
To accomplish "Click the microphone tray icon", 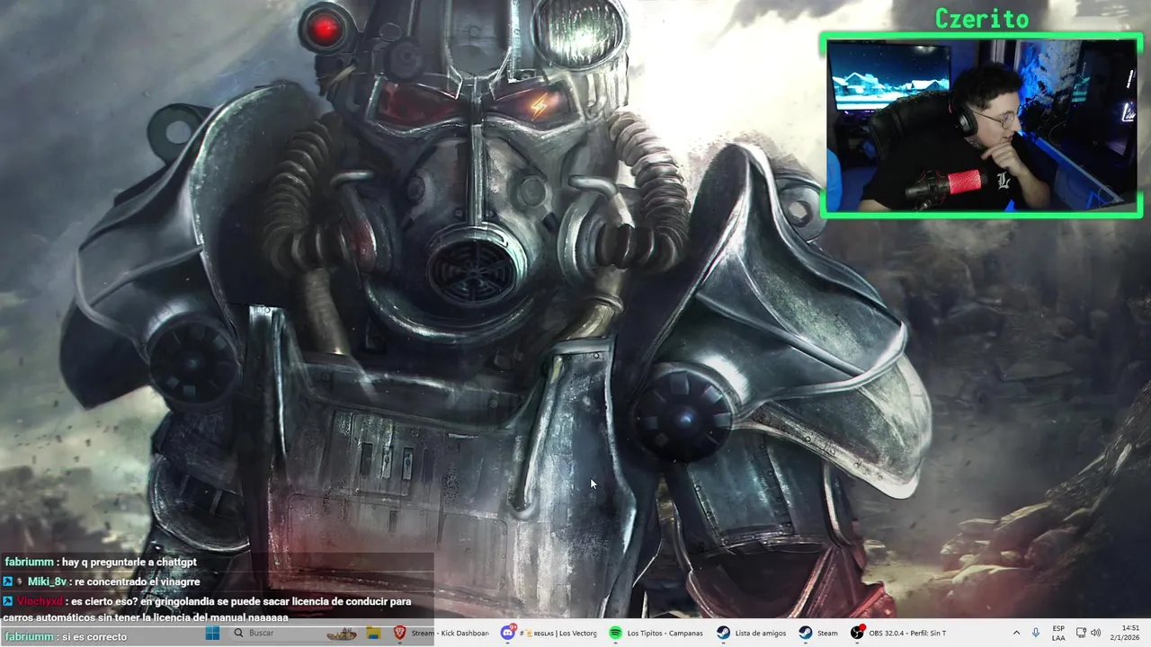I will (1036, 633).
